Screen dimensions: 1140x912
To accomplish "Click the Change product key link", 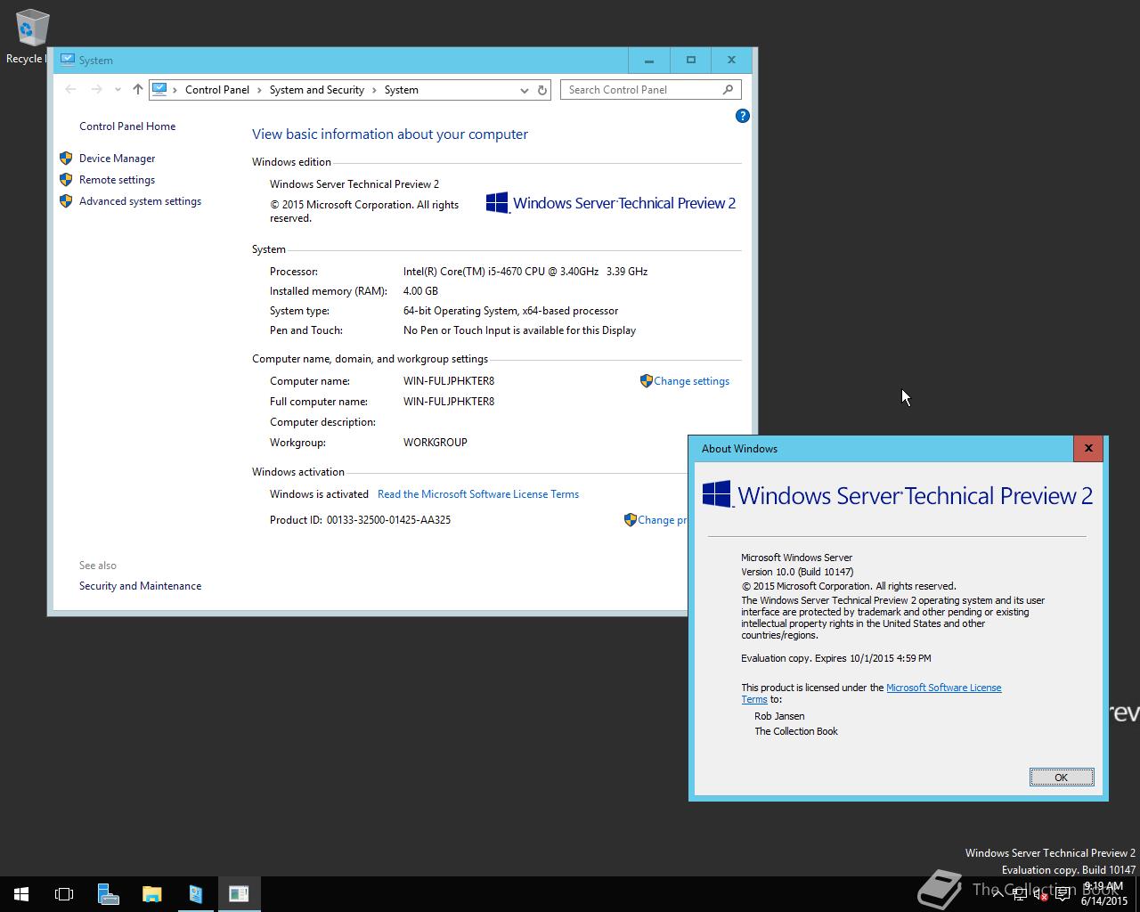I will point(662,520).
